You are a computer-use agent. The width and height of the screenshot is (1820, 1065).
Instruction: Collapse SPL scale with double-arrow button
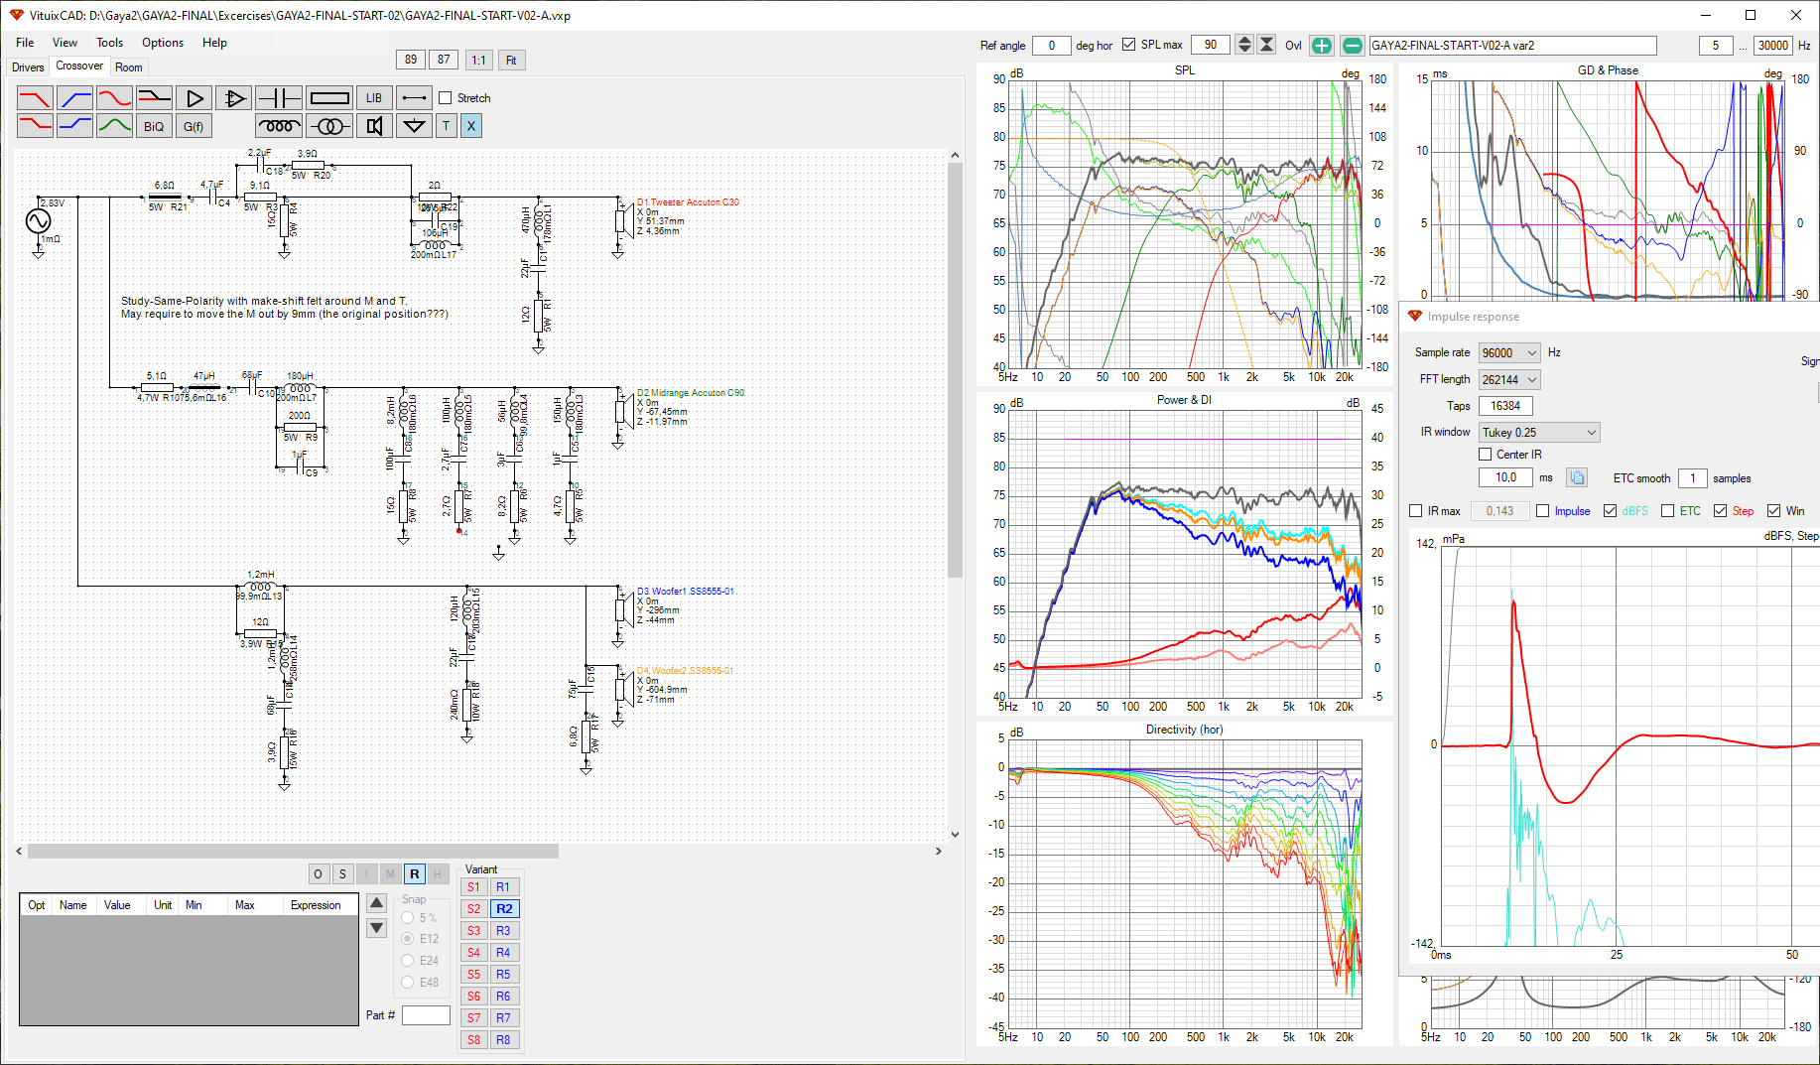[1266, 45]
